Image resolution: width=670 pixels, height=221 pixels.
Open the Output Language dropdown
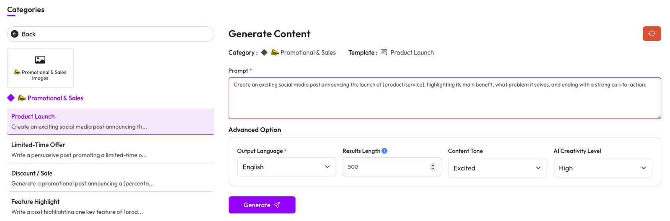pyautogui.click(x=286, y=167)
